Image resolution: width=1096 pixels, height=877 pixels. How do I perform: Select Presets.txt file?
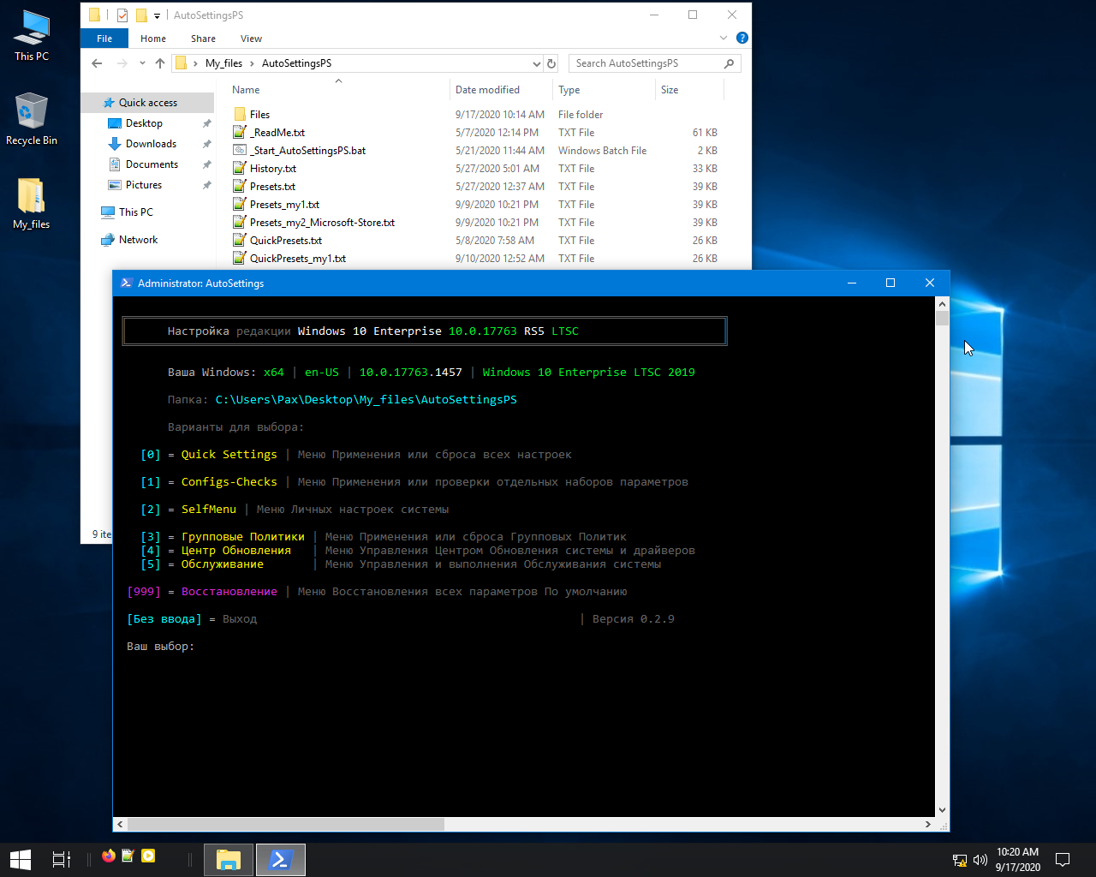(272, 187)
